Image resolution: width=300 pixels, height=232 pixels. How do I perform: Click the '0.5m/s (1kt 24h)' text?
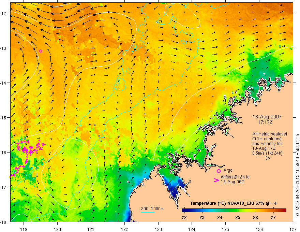[x=268, y=153]
